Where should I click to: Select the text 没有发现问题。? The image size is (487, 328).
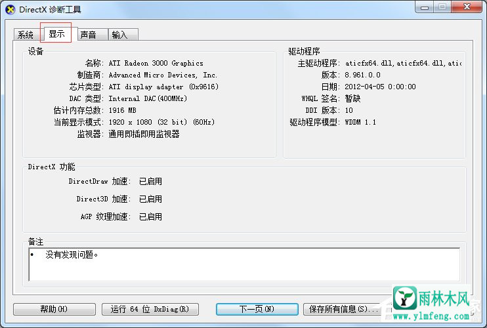pyautogui.click(x=72, y=255)
